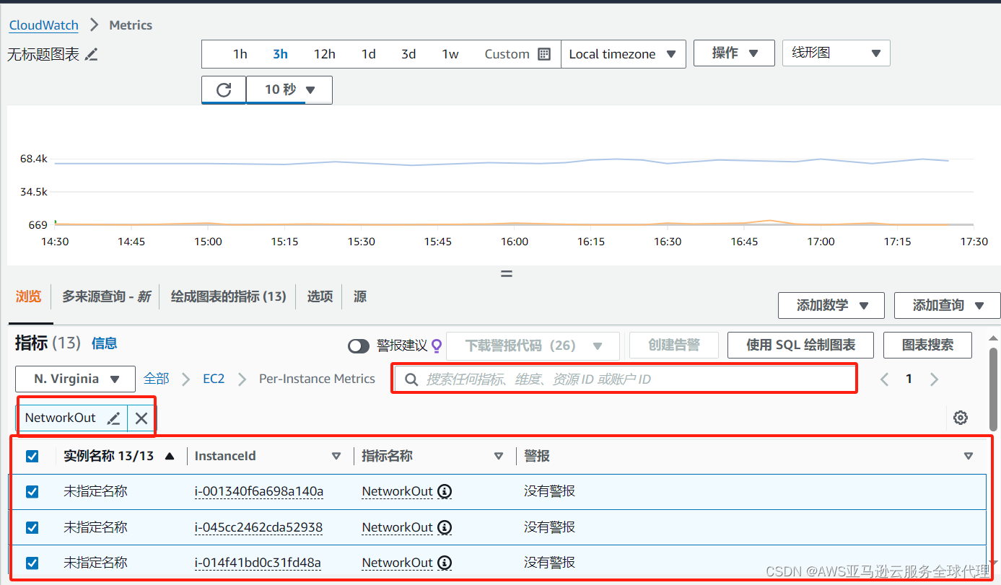Toggle the 警报建议 switch
The image size is (1001, 585).
(359, 346)
